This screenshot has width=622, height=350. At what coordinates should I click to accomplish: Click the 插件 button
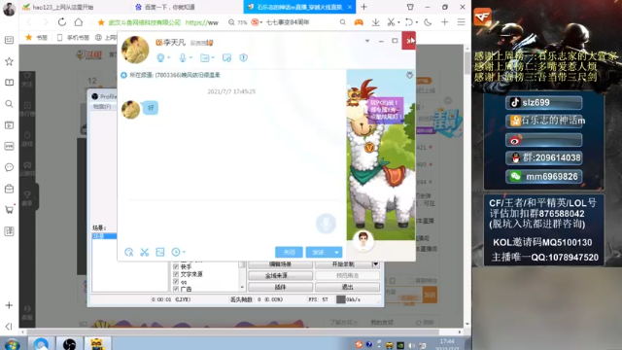(x=280, y=287)
